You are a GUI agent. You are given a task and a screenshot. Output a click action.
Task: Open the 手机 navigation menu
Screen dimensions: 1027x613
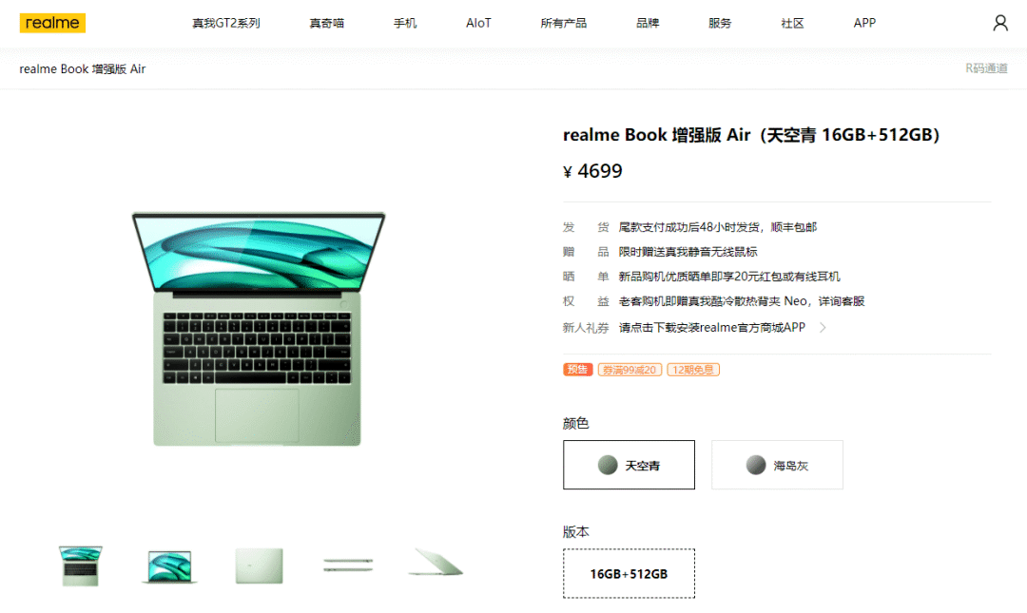[405, 23]
